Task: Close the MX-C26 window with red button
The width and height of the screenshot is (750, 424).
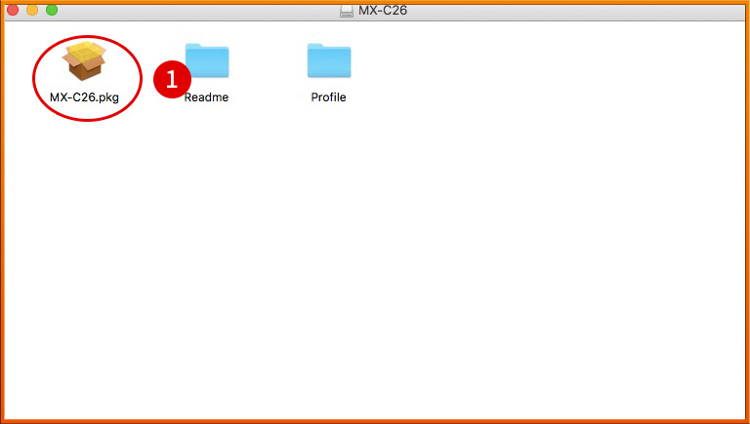Action: tap(13, 10)
